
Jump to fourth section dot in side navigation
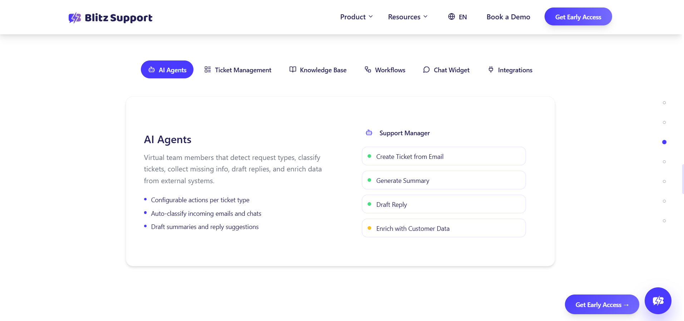pyautogui.click(x=664, y=162)
